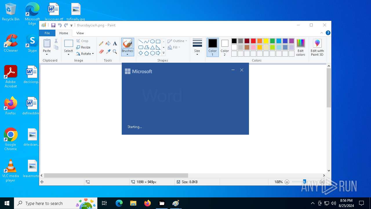Choose the Right triangle shape

[x=158, y=47]
